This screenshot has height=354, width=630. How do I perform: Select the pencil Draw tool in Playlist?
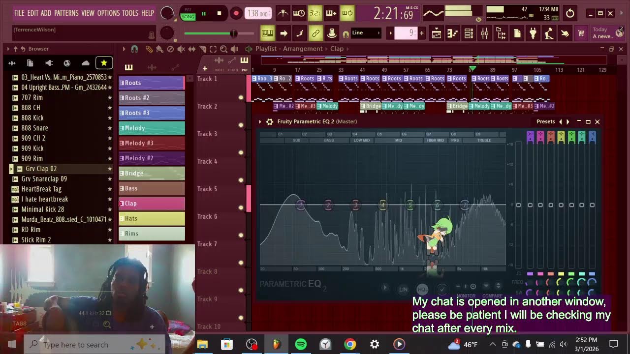coord(149,49)
